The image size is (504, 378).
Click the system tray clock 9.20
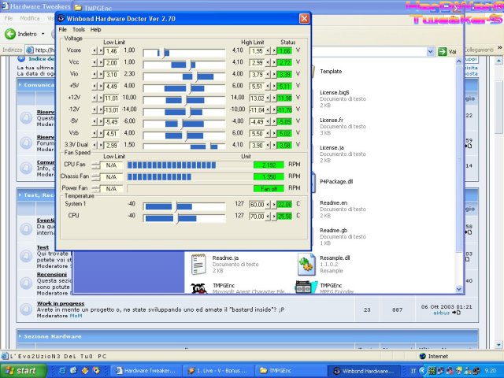(x=490, y=371)
